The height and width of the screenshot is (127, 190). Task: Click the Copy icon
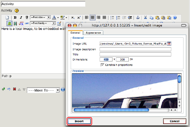pos(151,18)
